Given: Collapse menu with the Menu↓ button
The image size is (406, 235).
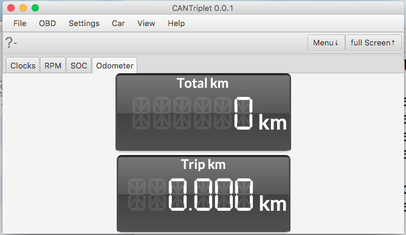Looking at the screenshot, I should (326, 43).
